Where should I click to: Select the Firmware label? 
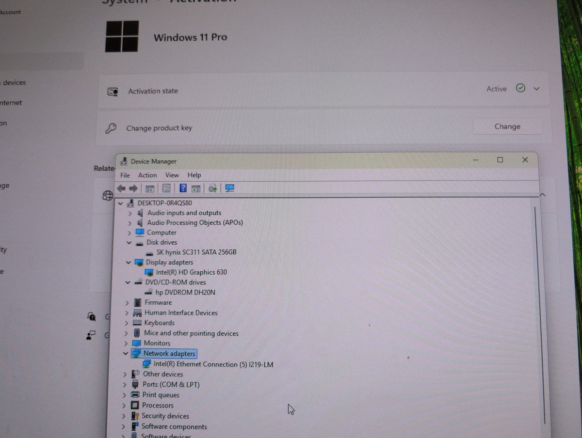coord(158,302)
